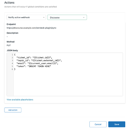Click the Description label
Screen dimensions: 129x128
[12, 33]
